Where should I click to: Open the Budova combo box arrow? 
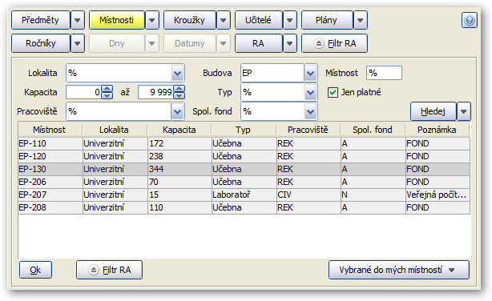[311, 73]
